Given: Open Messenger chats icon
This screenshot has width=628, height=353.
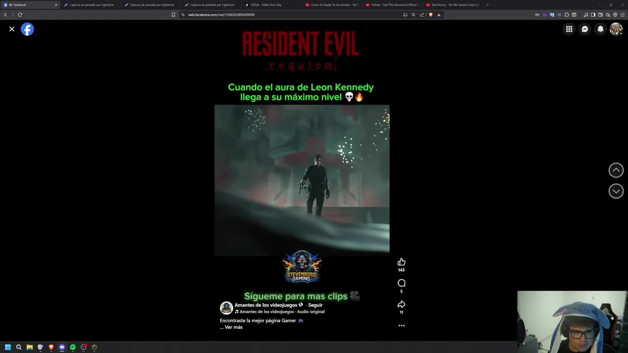Looking at the screenshot, I should pyautogui.click(x=585, y=29).
